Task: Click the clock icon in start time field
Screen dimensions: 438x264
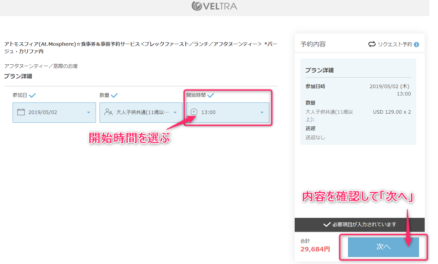Action: (194, 112)
